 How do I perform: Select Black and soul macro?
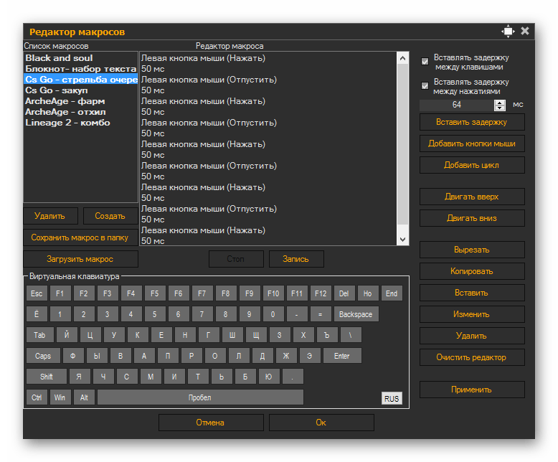coord(80,58)
